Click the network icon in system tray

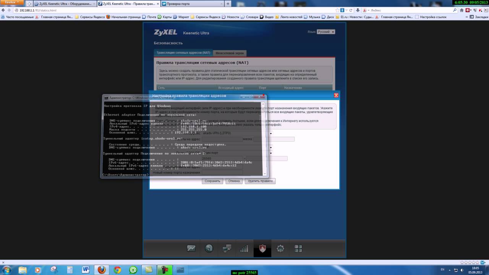455,270
